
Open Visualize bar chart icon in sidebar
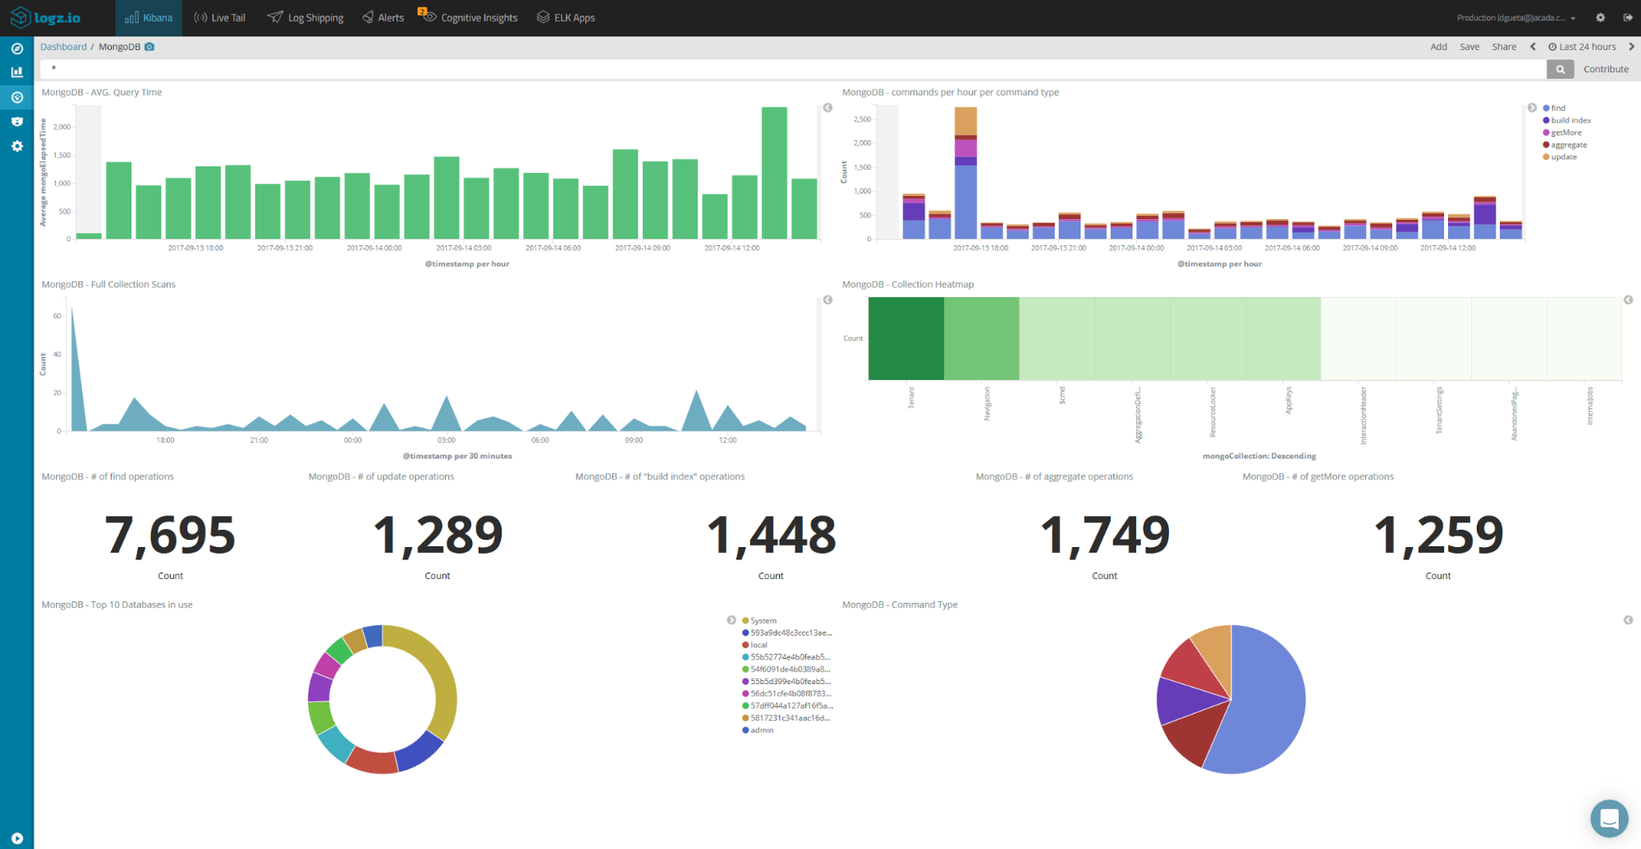click(x=16, y=72)
